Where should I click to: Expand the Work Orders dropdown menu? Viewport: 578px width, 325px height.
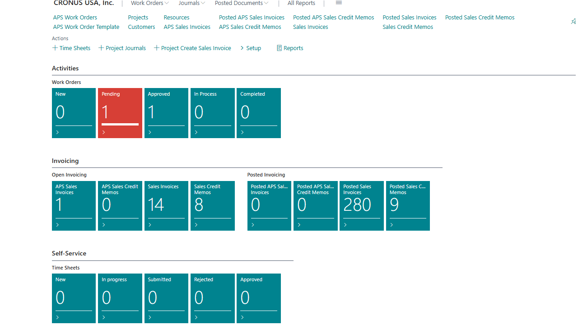(149, 3)
